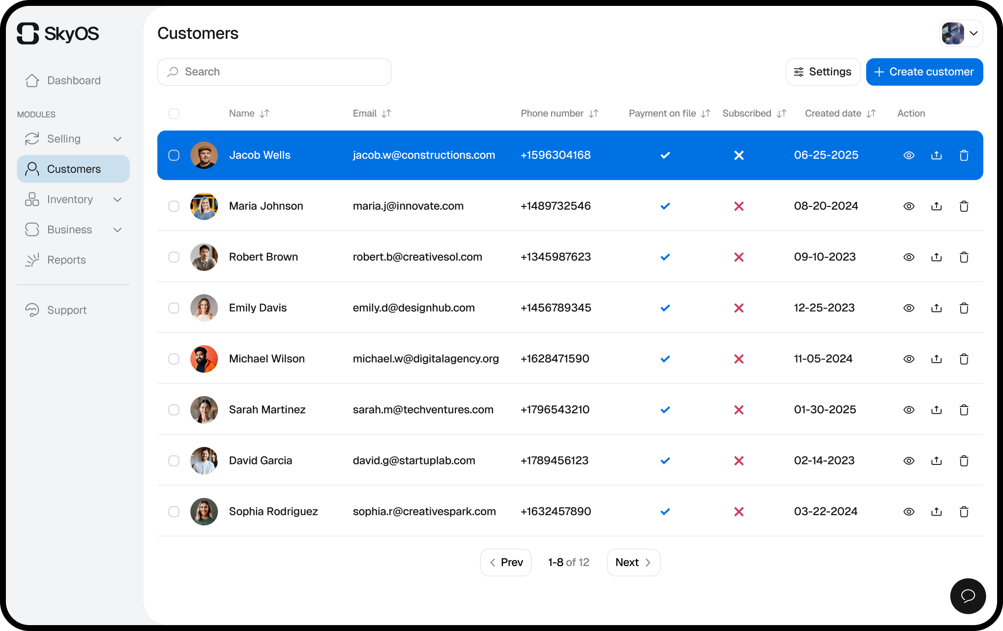Click the export icon for Robert Brown
Viewport: 1003px width, 631px height.
[x=936, y=257]
